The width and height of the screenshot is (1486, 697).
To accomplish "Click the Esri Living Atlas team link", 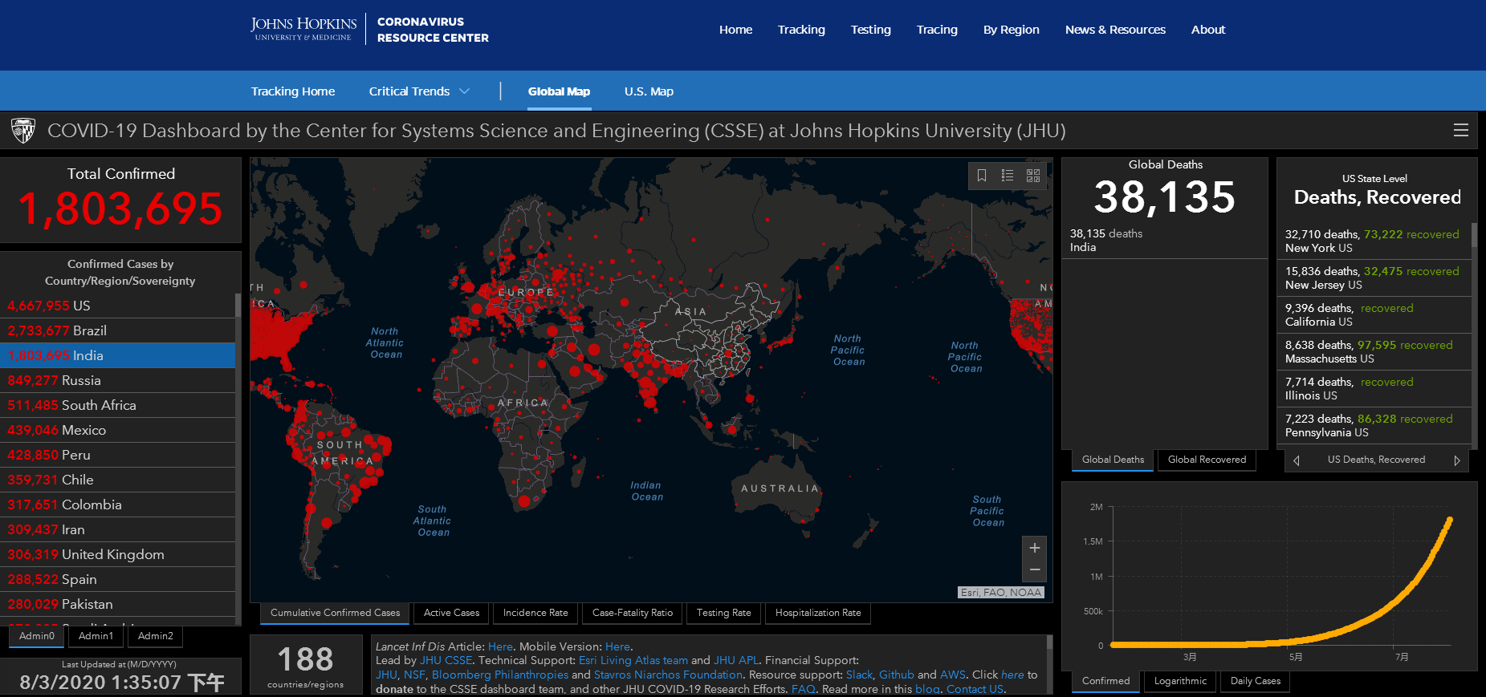I will pyautogui.click(x=633, y=660).
